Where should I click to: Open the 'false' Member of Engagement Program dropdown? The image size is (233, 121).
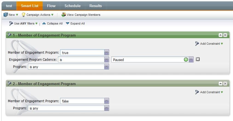coord(106,101)
